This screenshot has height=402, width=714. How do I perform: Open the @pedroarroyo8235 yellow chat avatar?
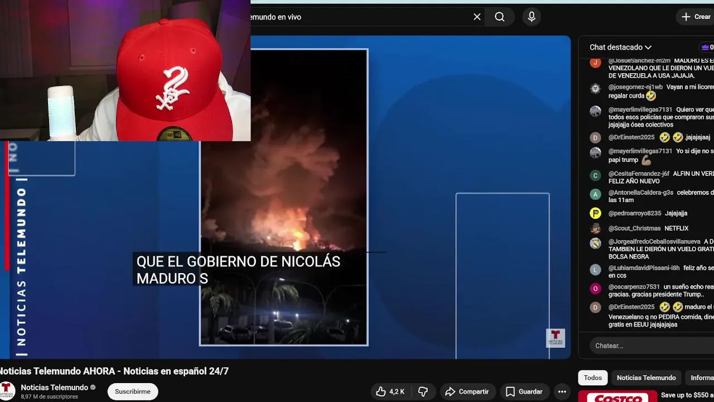click(x=595, y=213)
